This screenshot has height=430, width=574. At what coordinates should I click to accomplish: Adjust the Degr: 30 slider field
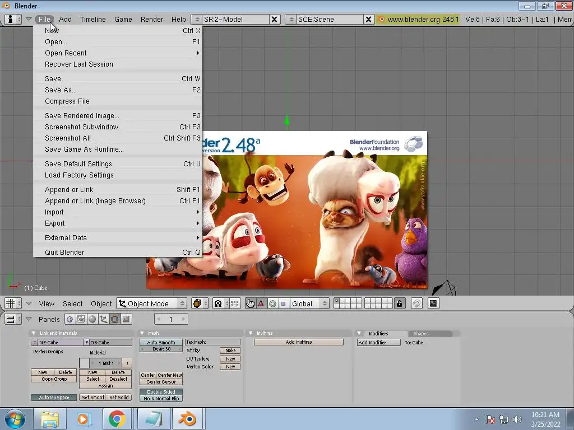(161, 349)
